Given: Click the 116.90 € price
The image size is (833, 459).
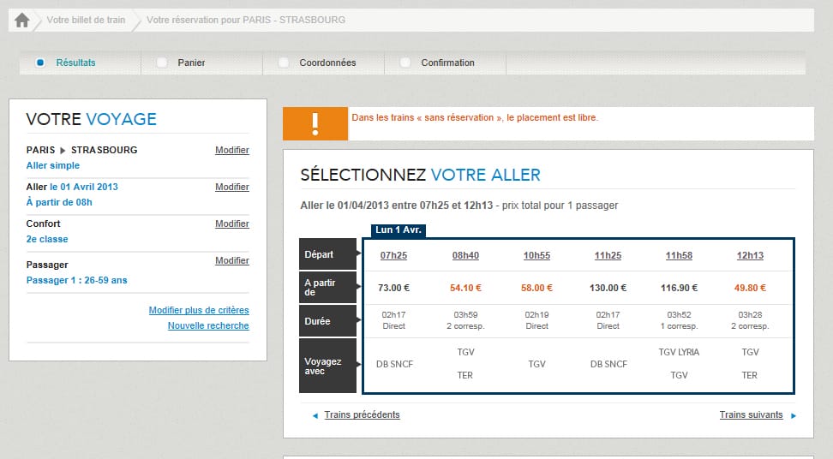Looking at the screenshot, I should tap(679, 288).
